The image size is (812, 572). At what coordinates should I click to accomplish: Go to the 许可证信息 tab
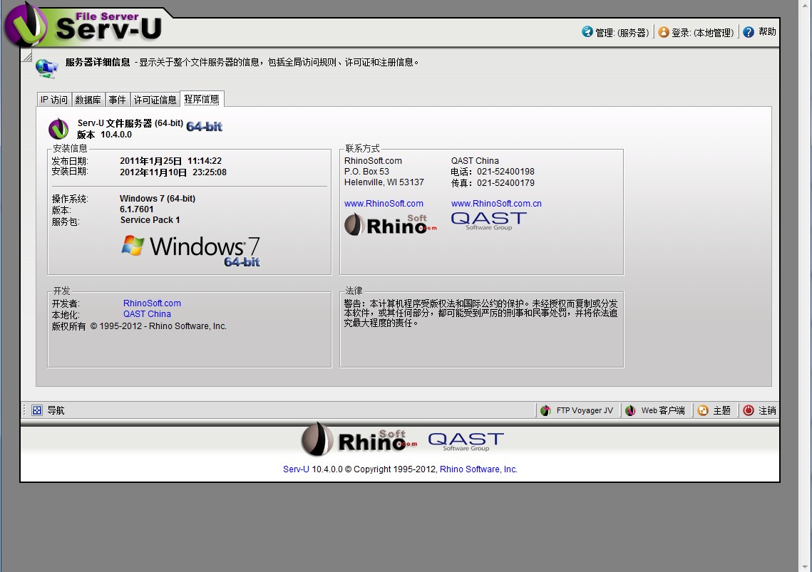(x=155, y=100)
